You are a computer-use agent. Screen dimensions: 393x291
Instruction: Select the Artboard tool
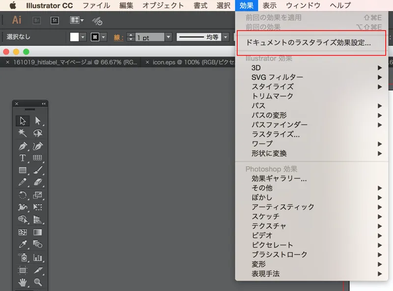point(23,270)
